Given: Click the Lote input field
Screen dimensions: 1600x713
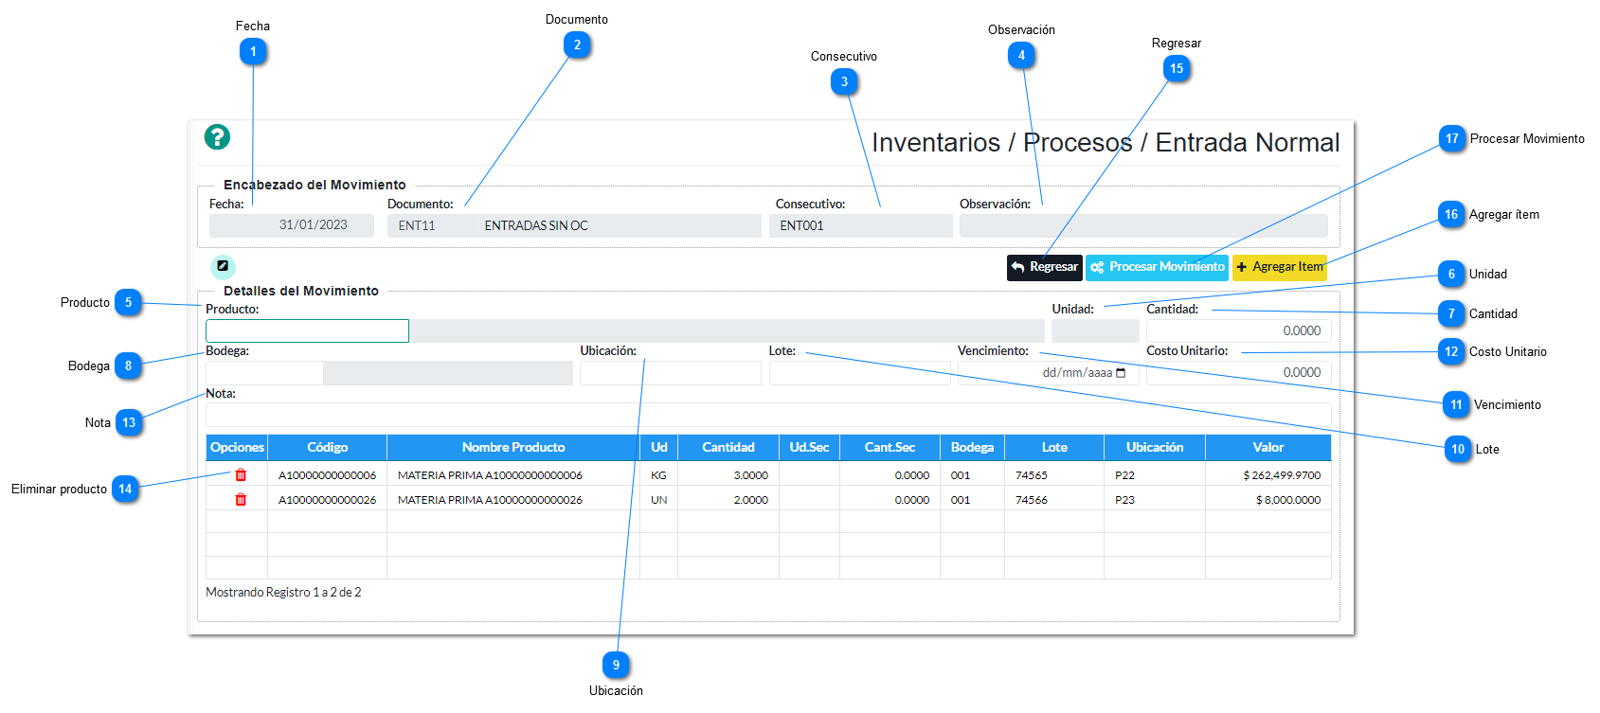Looking at the screenshot, I should (x=859, y=373).
